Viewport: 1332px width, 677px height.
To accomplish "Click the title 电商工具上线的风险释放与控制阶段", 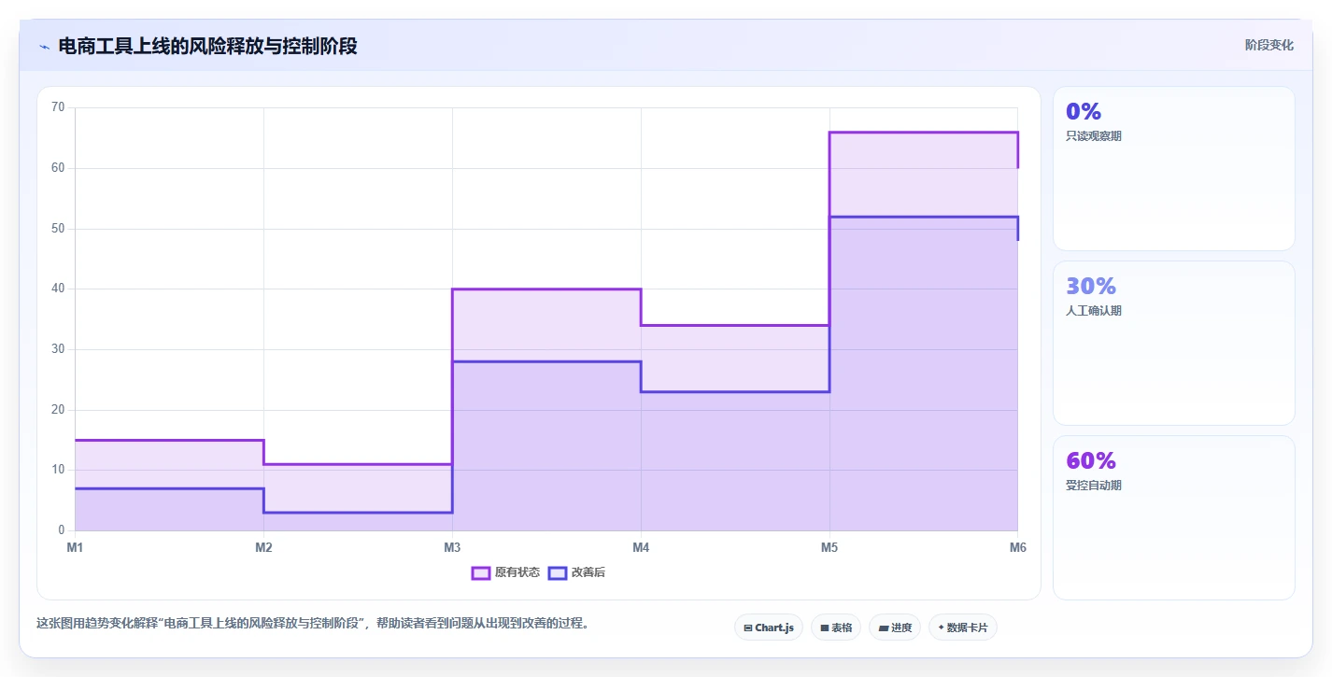I will click(207, 47).
